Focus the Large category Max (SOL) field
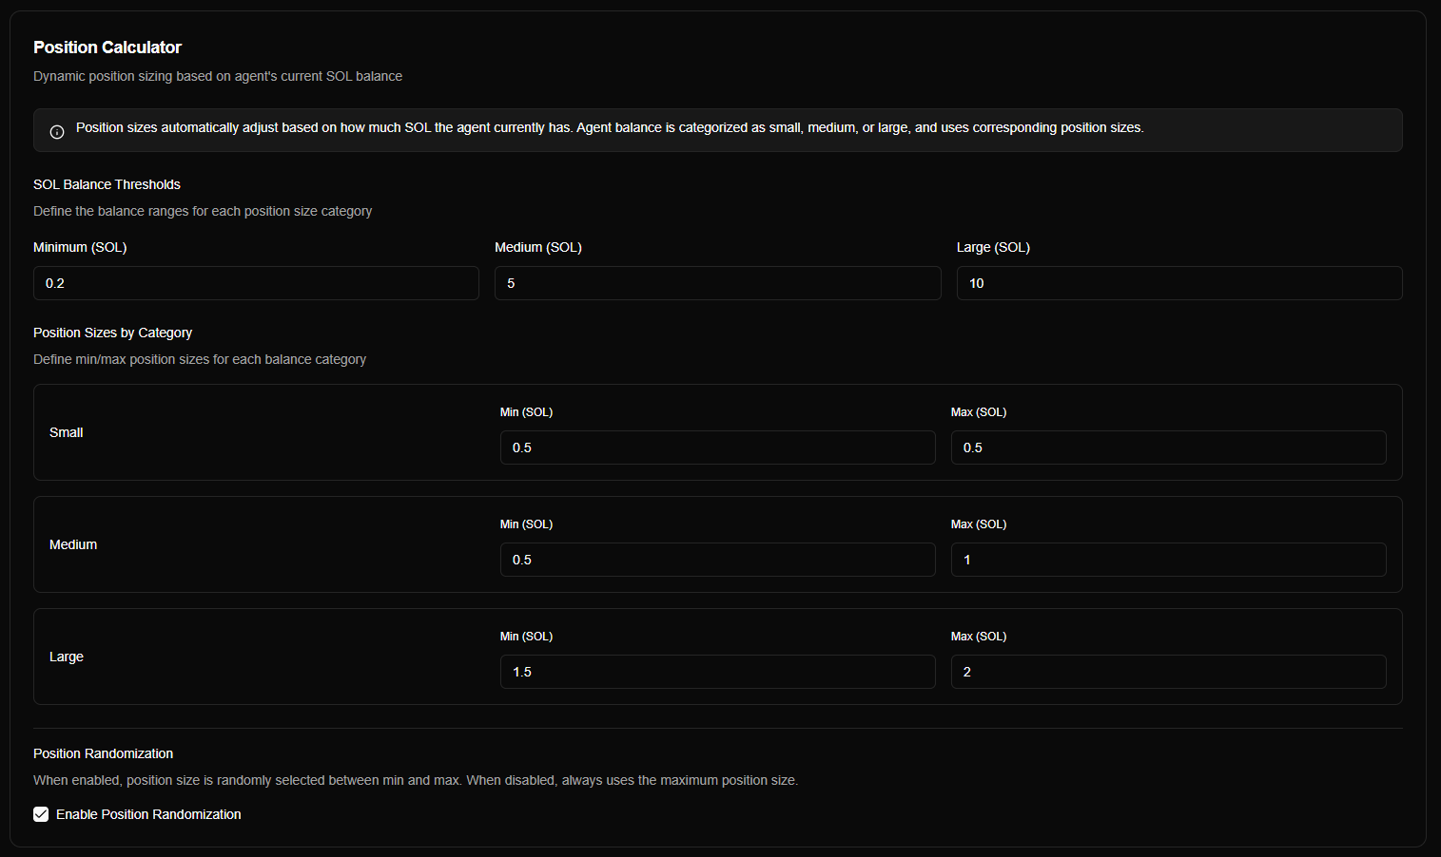 [1168, 672]
